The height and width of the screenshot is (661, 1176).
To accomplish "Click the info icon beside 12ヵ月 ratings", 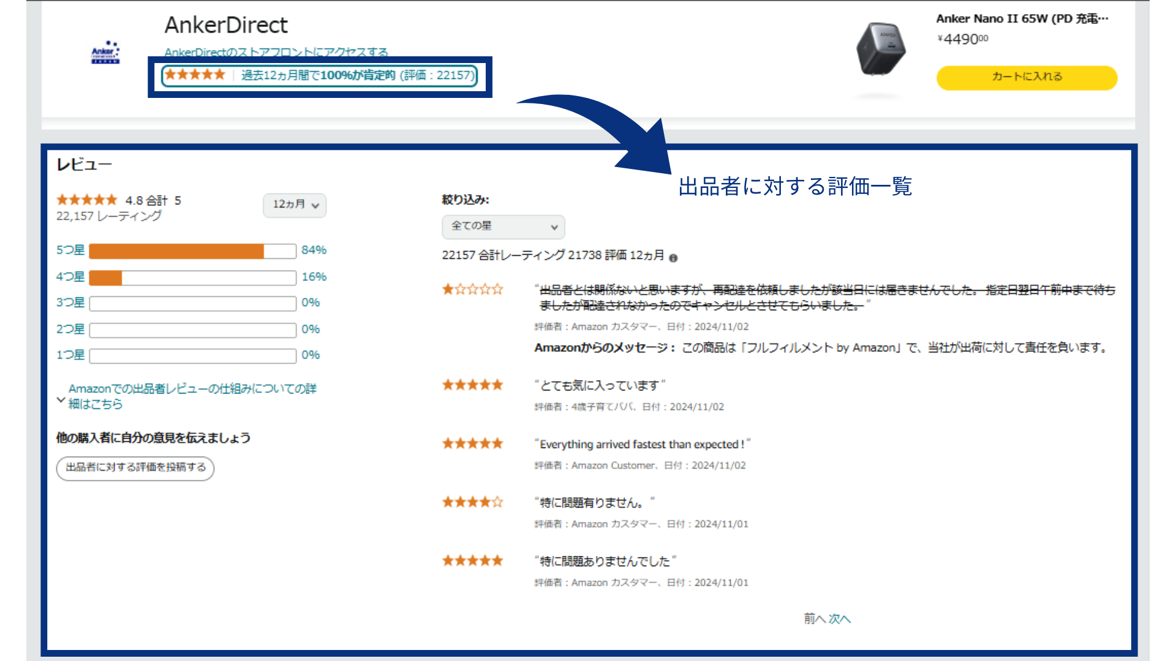I will pyautogui.click(x=673, y=258).
